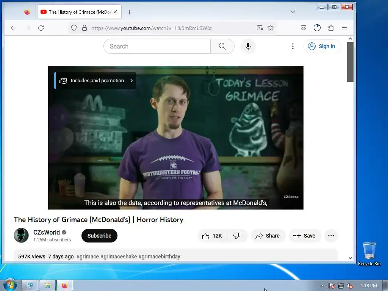This screenshot has height=291, width=388.
Task: Click the 597K views text
Action: pyautogui.click(x=32, y=257)
